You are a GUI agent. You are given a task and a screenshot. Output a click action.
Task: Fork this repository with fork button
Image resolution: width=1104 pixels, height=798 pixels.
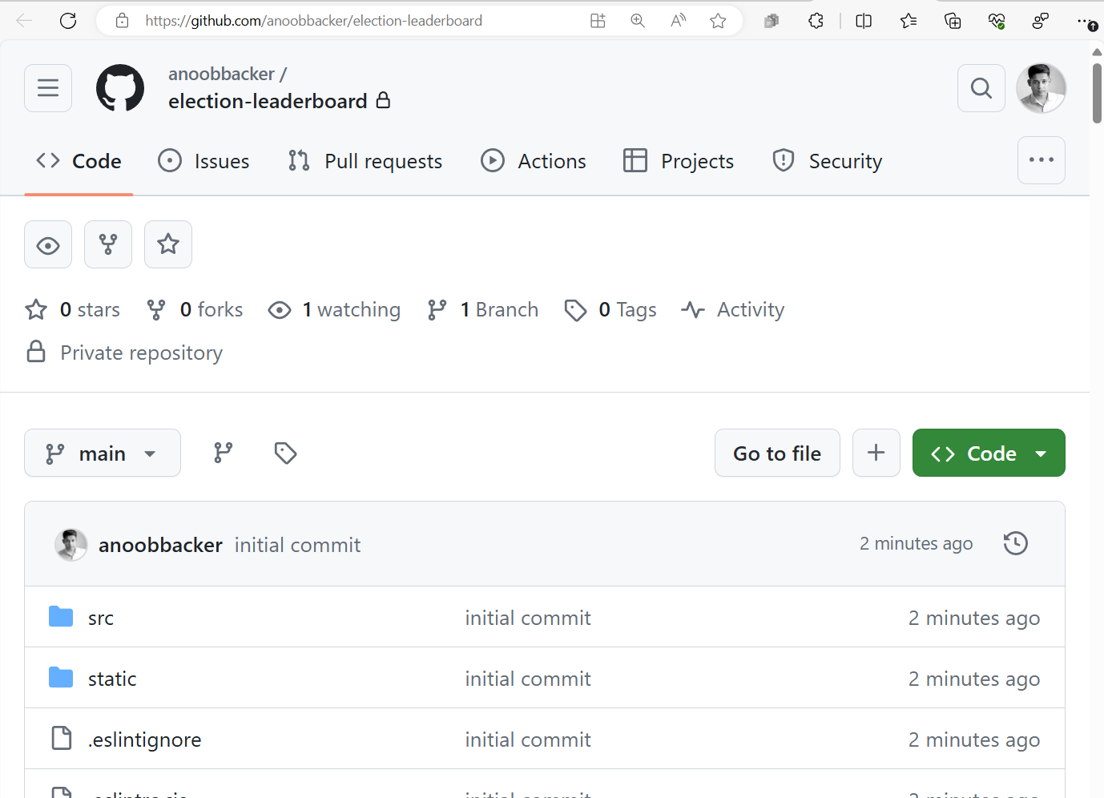point(108,244)
